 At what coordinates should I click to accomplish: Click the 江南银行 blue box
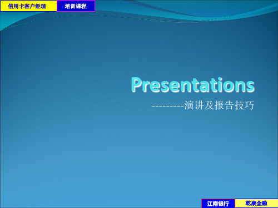click(x=218, y=204)
